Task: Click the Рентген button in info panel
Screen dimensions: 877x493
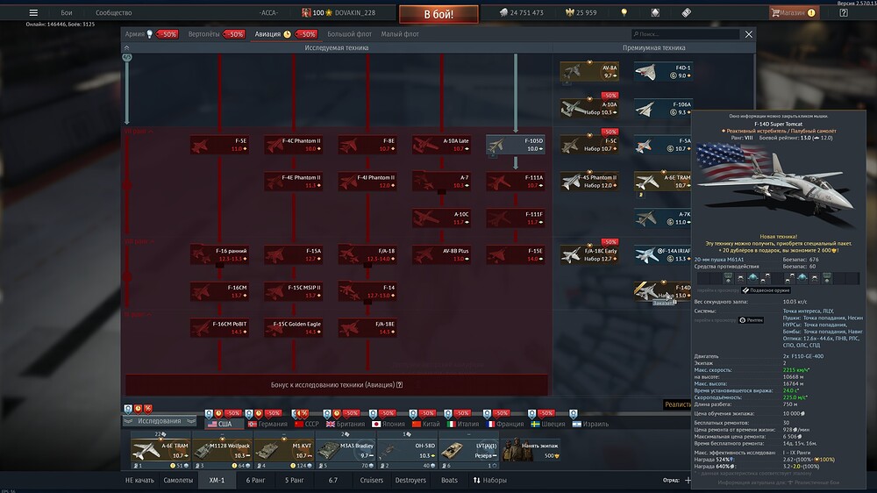Action: point(752,320)
